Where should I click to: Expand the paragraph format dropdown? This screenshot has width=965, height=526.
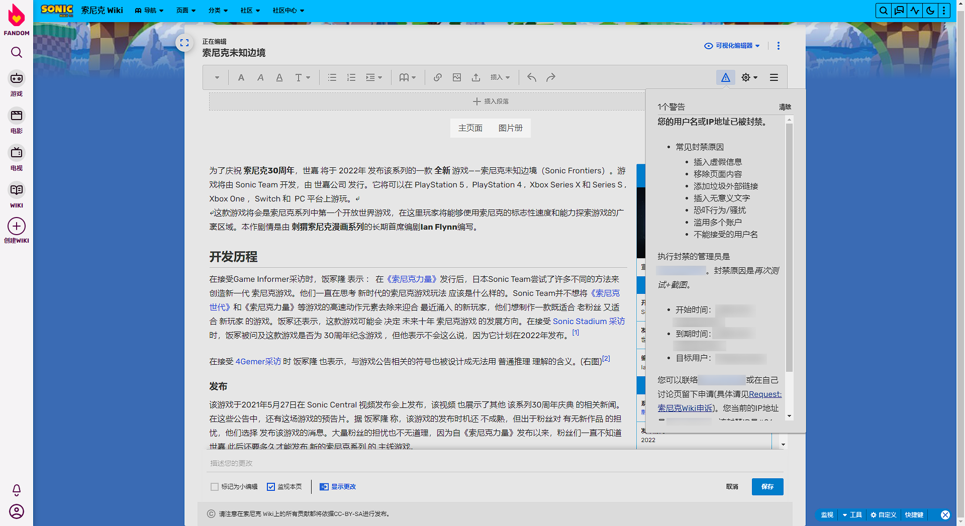click(217, 77)
